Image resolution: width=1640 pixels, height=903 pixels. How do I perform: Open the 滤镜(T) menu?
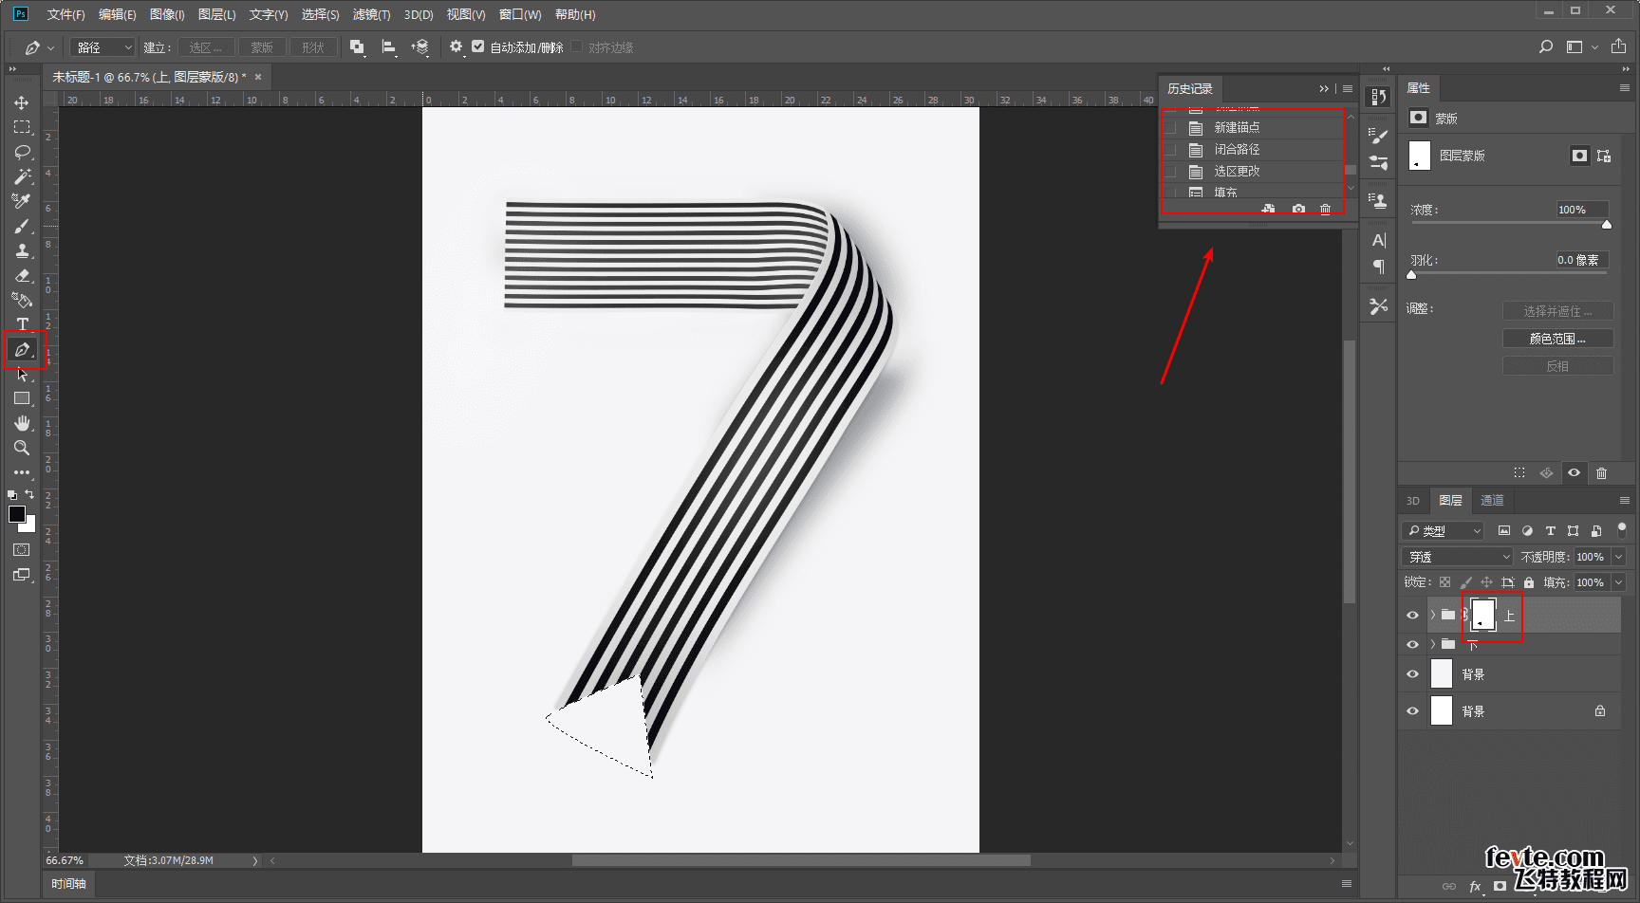[x=371, y=14]
